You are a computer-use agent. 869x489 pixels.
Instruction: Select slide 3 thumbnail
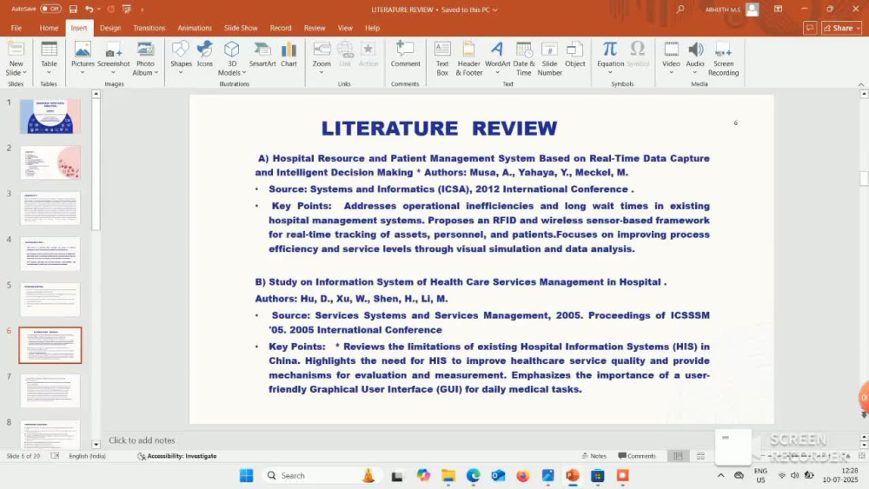[x=50, y=208]
